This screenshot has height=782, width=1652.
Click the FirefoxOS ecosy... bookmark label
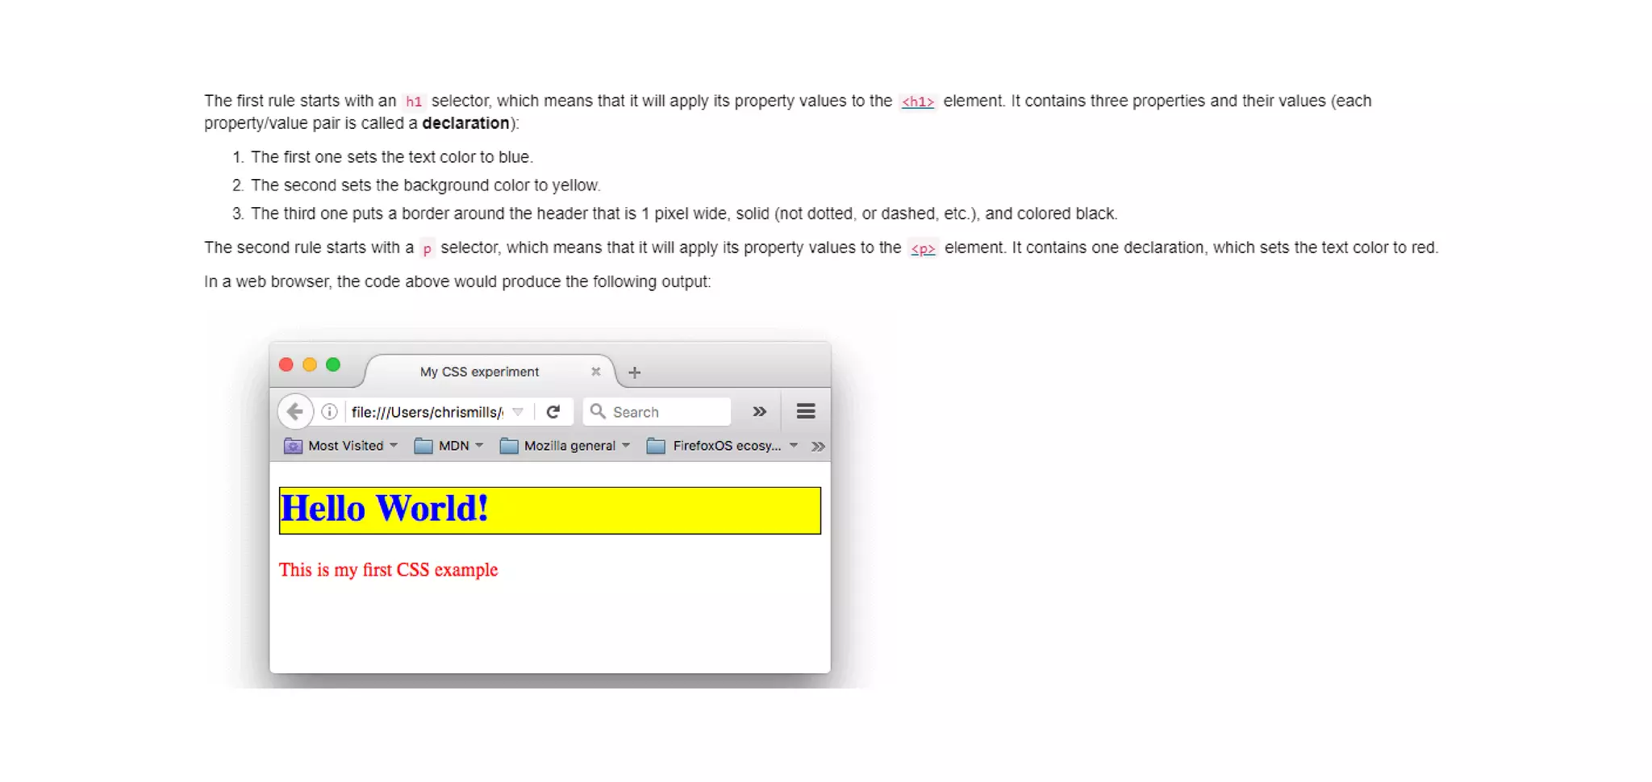(727, 446)
